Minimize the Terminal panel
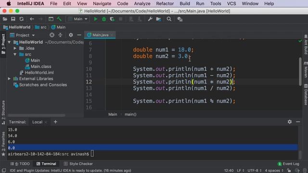The height and width of the screenshot is (173, 308). pyautogui.click(x=298, y=122)
